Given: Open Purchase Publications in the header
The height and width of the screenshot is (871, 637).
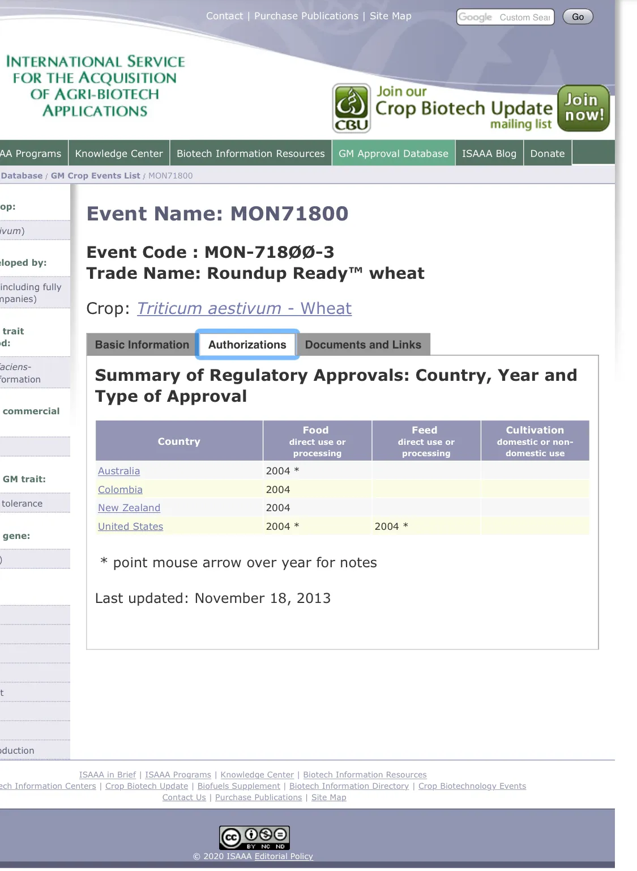Looking at the screenshot, I should tap(306, 16).
